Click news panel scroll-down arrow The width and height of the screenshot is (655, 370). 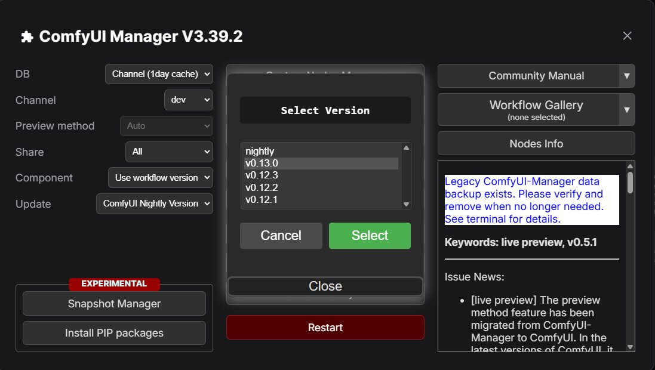(630, 346)
